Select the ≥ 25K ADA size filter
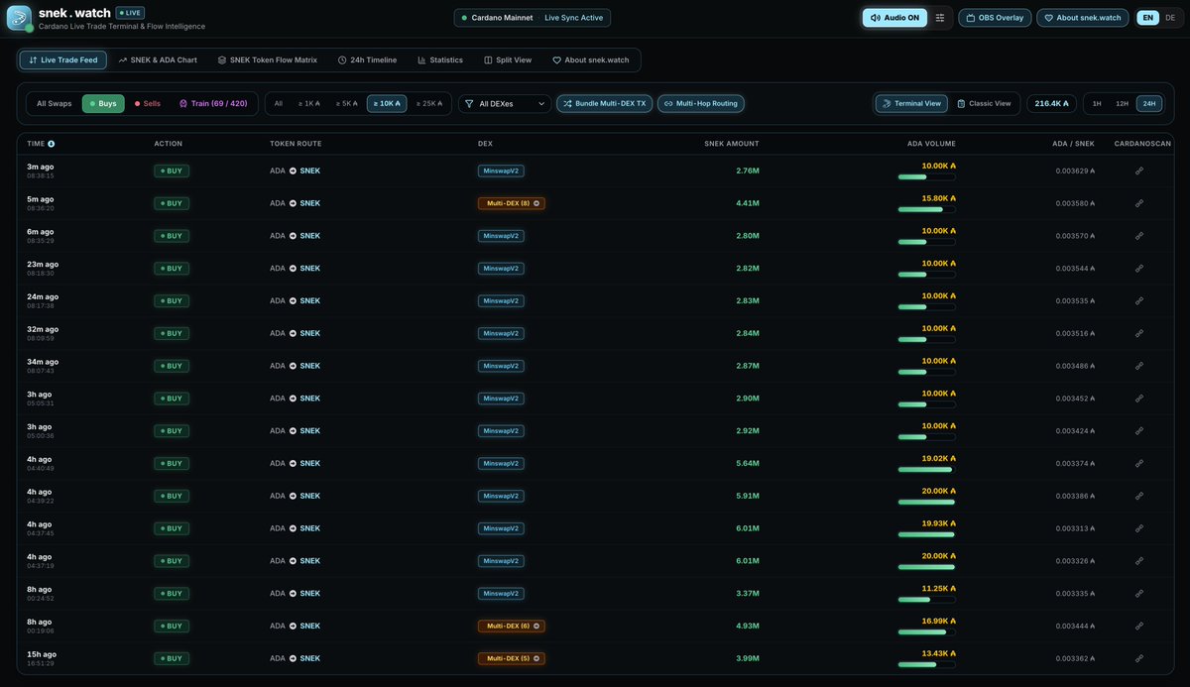Viewport: 1190px width, 687px height. [x=429, y=103]
